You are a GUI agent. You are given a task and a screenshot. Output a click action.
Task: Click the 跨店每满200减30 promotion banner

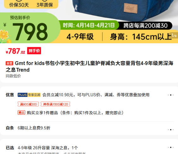click(x=145, y=26)
